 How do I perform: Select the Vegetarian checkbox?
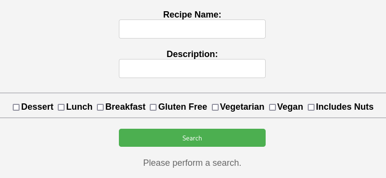(215, 107)
